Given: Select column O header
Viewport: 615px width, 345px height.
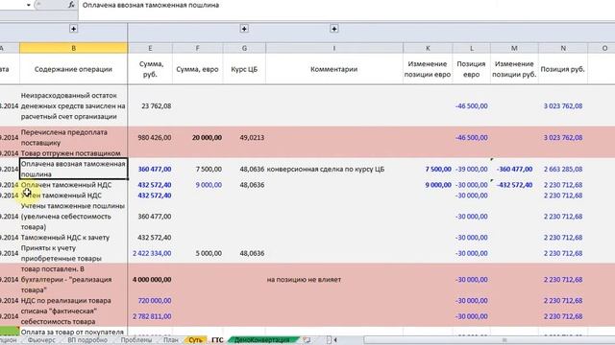Looking at the screenshot, I should [x=604, y=48].
